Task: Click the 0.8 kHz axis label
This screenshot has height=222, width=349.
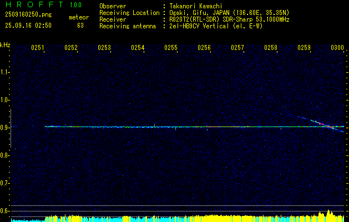Action: (x=4, y=155)
